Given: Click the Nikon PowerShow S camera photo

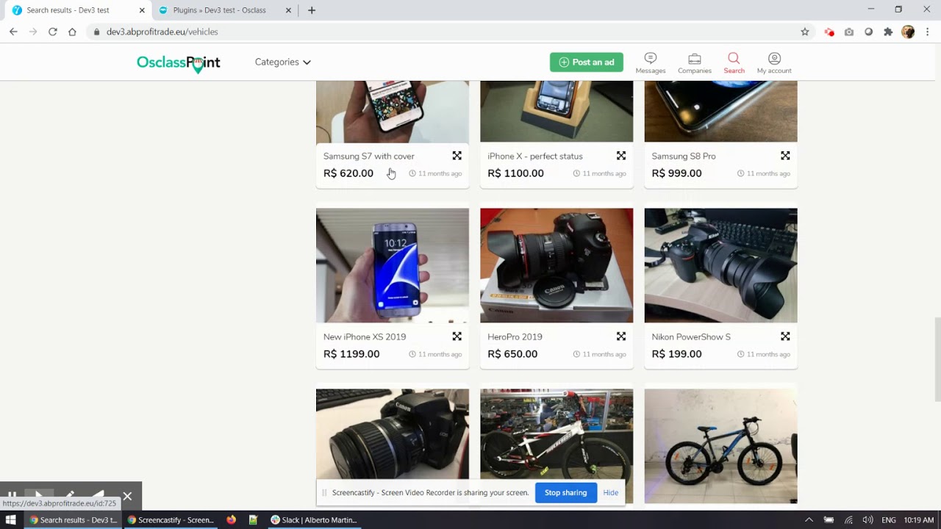Looking at the screenshot, I should click(720, 265).
